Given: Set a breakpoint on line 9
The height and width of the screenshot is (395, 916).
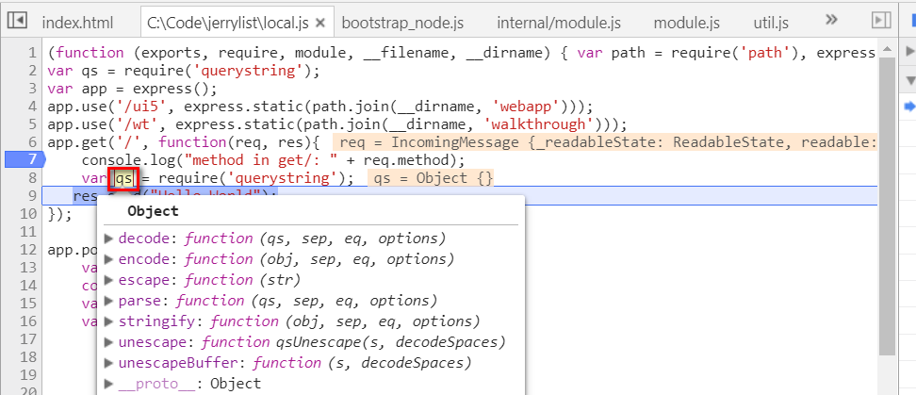Looking at the screenshot, I should (x=31, y=195).
